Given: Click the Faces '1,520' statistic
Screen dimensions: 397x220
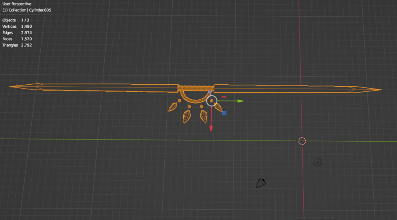Looking at the screenshot, I should pyautogui.click(x=26, y=39).
